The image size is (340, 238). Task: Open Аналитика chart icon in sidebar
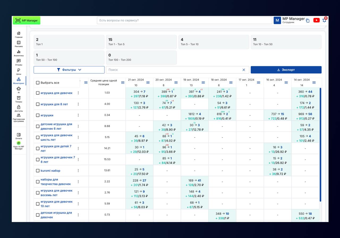tap(19, 53)
